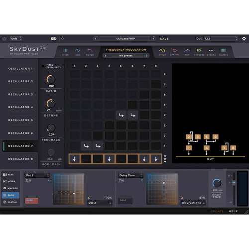Image resolution: width=249 pixels, height=249 pixels.
Task: Open the Out 7.1.2 format dropdown
Action: click(x=221, y=39)
